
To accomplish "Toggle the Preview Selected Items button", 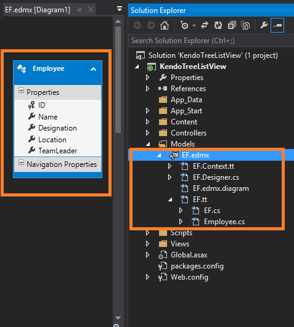I will pos(277,25).
